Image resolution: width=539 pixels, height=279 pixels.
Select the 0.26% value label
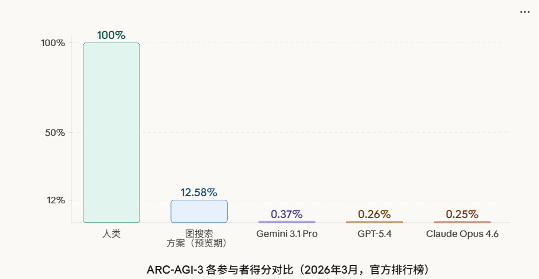coord(375,214)
